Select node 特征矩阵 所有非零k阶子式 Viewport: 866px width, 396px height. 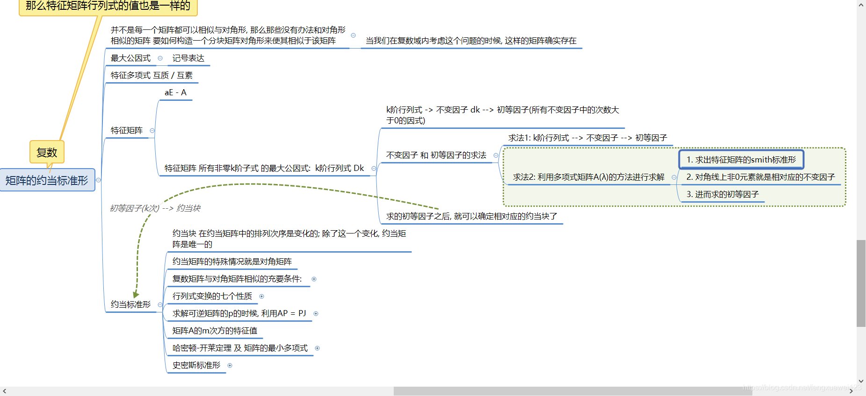coord(264,169)
